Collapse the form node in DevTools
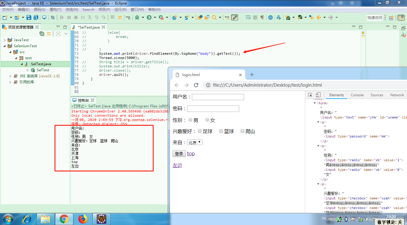Image resolution: width=407 pixels, height=225 pixels. 315,103
